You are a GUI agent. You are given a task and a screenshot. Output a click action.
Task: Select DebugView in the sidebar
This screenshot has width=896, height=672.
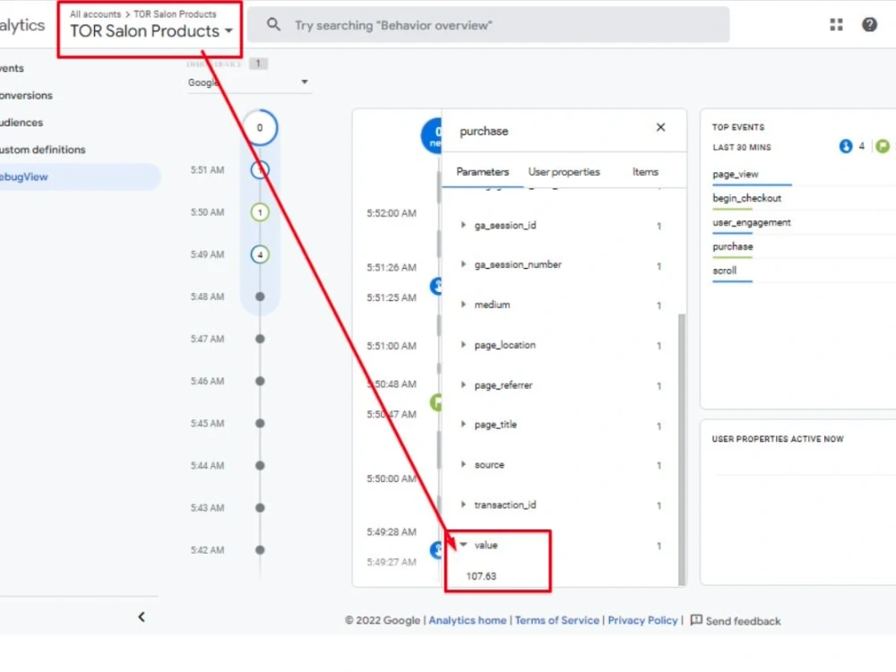pos(80,177)
